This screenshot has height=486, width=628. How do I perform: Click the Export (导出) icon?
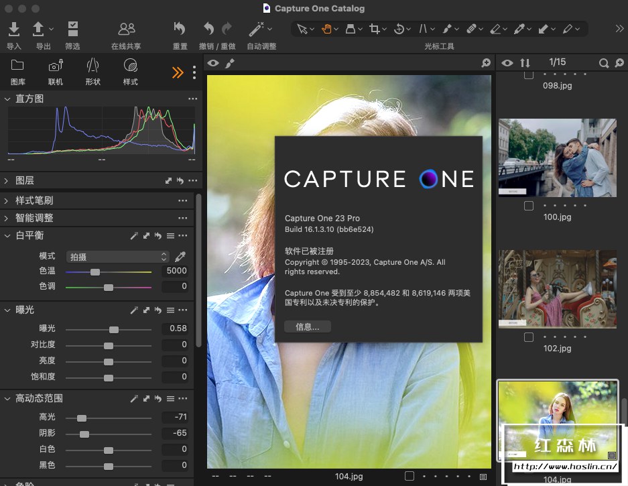39,29
